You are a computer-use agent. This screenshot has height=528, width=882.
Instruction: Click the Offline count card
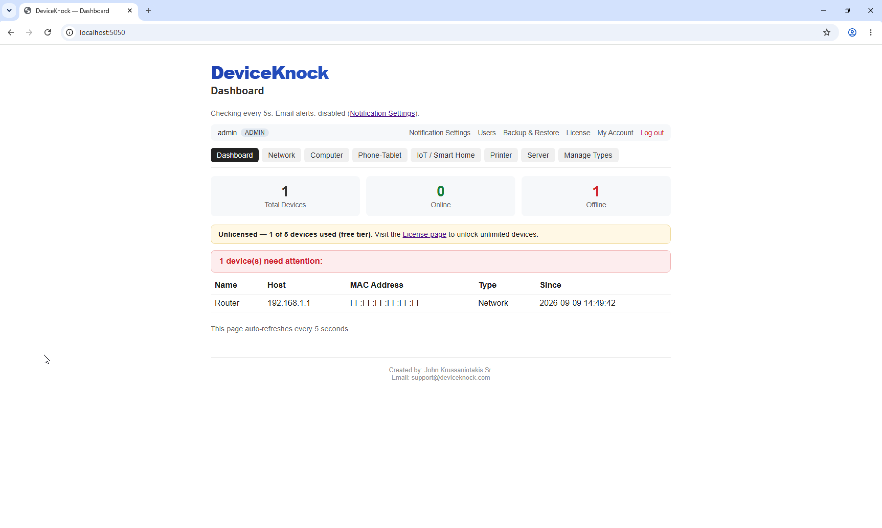tap(596, 196)
